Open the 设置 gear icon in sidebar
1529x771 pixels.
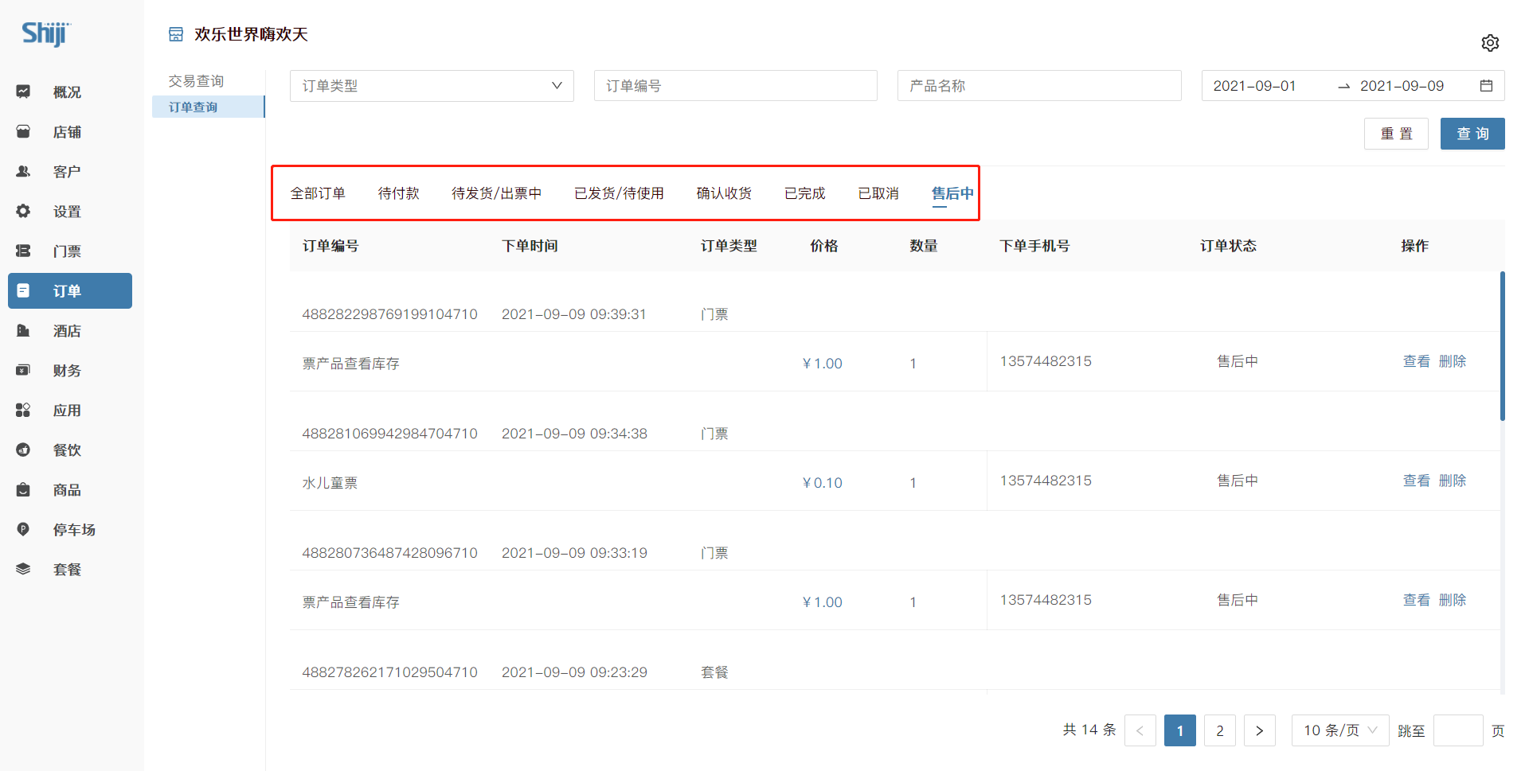(x=23, y=211)
